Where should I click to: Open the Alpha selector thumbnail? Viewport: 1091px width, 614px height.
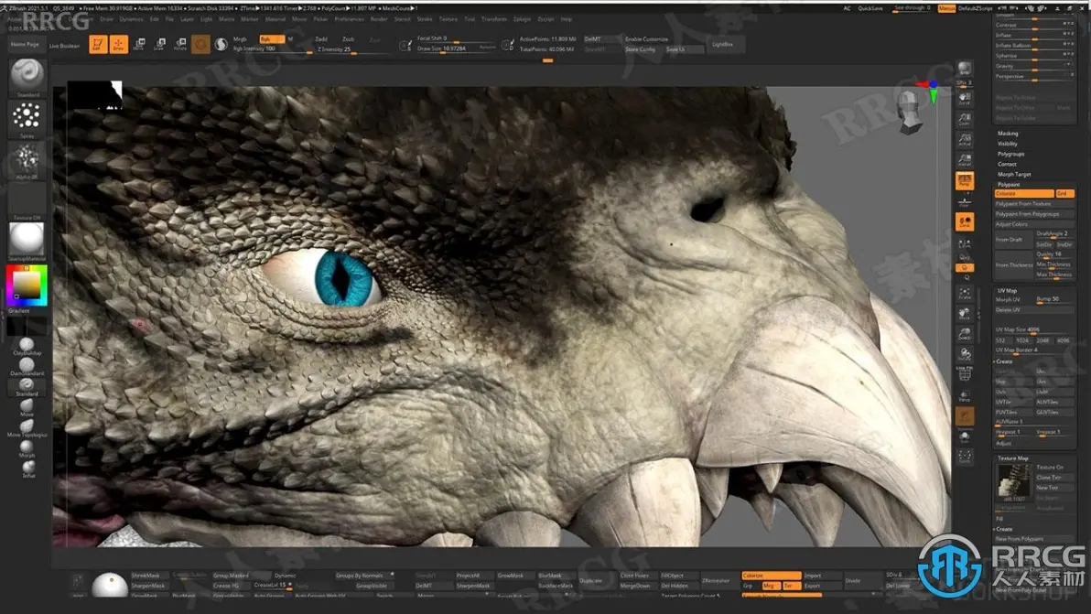click(x=27, y=161)
